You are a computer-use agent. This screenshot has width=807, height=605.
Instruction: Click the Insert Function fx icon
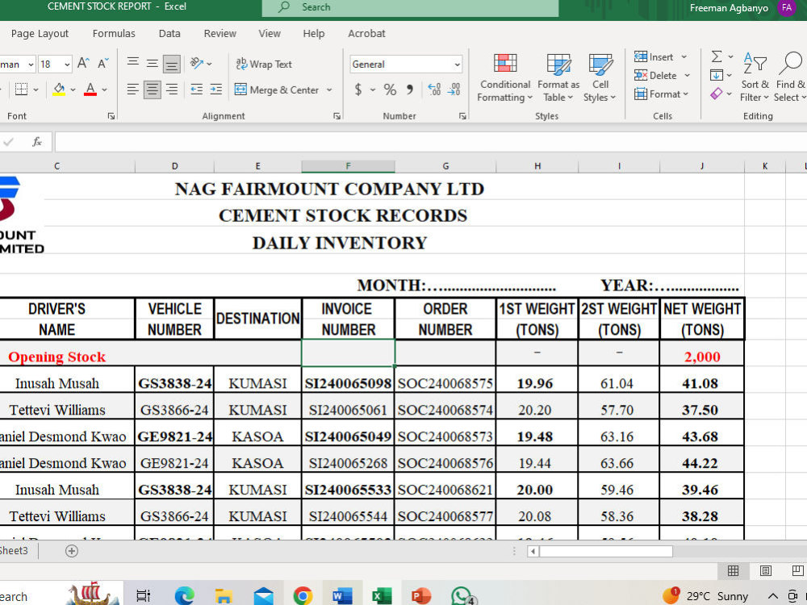[x=36, y=142]
